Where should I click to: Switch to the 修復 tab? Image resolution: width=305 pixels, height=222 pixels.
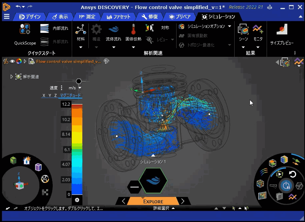tap(149, 17)
